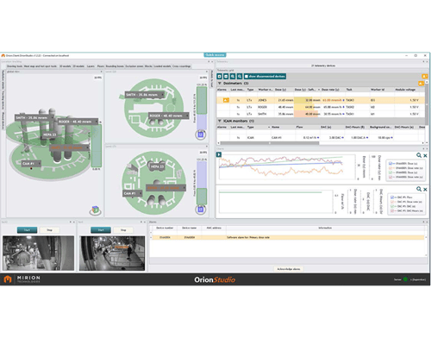This screenshot has height=338, width=431.
Task: Click the magnifier icon on the lower chart
Action: tap(419, 189)
